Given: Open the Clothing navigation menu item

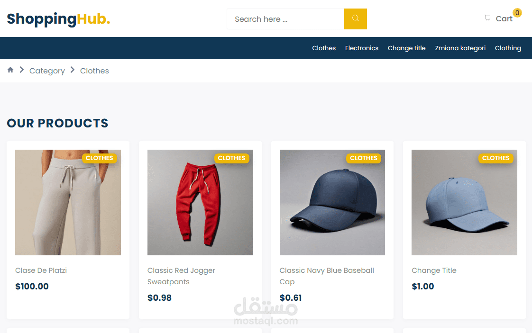Looking at the screenshot, I should [508, 48].
